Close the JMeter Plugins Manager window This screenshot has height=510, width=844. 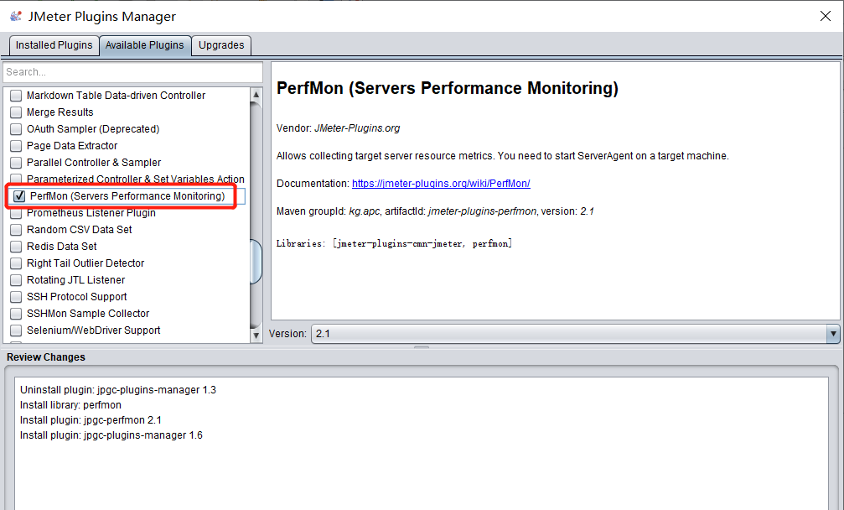826,16
